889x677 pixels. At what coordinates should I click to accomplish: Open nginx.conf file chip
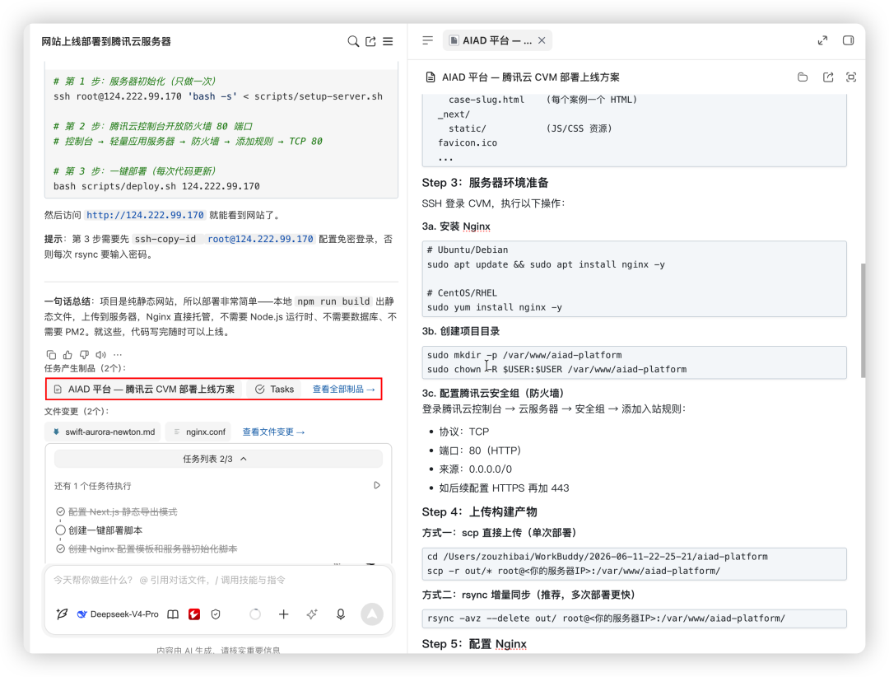click(199, 432)
